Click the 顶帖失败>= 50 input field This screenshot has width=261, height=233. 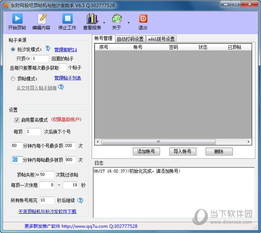[x=47, y=175]
